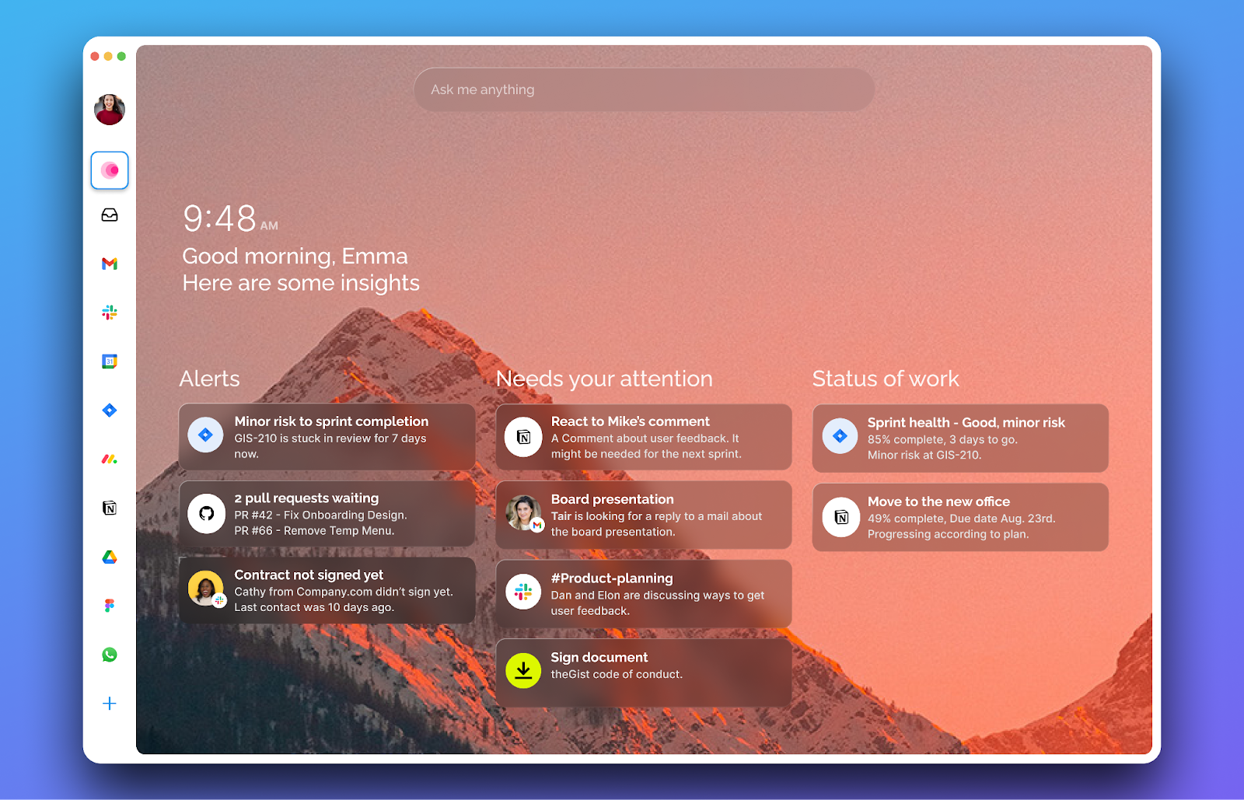The height and width of the screenshot is (800, 1244).
Task: Click Jira icon on Sprint health card
Action: (840, 436)
